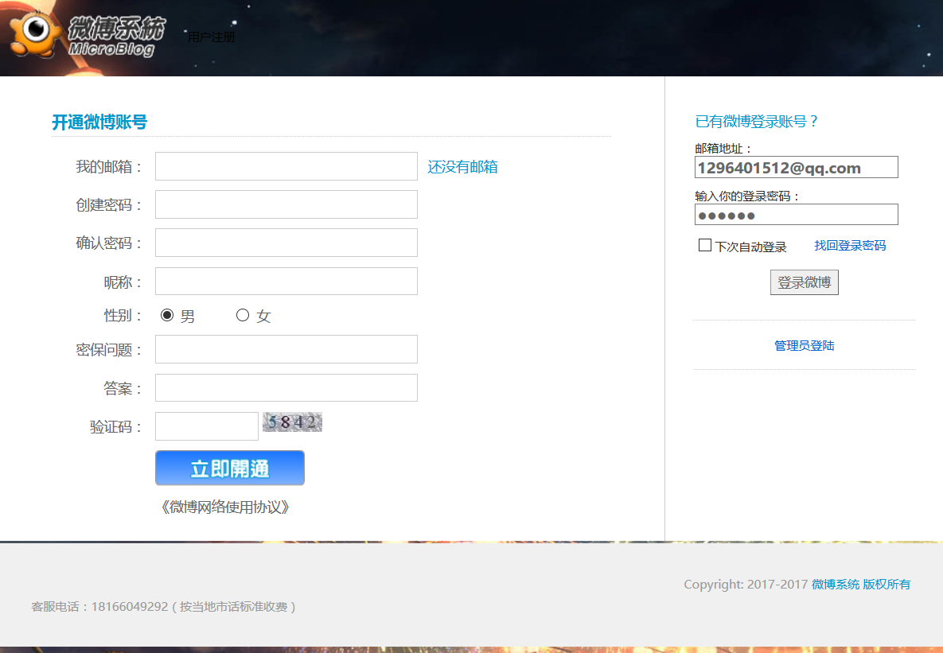The image size is (943, 653).
Task: Open the 还没有邮箱 link
Action: [x=462, y=166]
